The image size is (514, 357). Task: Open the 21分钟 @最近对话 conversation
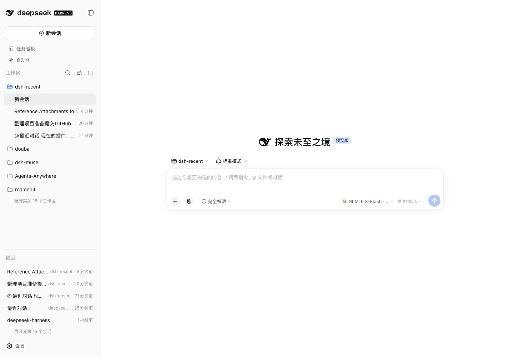50,136
